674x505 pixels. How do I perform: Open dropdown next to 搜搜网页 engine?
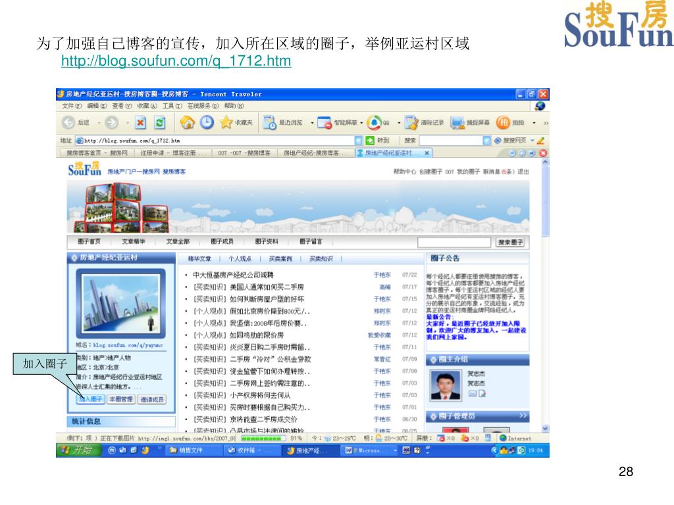point(532,141)
